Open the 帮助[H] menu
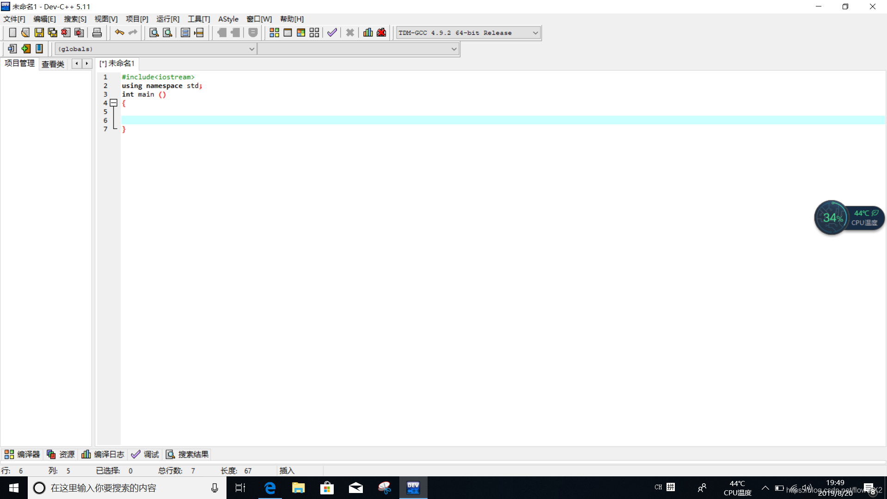Image resolution: width=887 pixels, height=499 pixels. coord(292,19)
